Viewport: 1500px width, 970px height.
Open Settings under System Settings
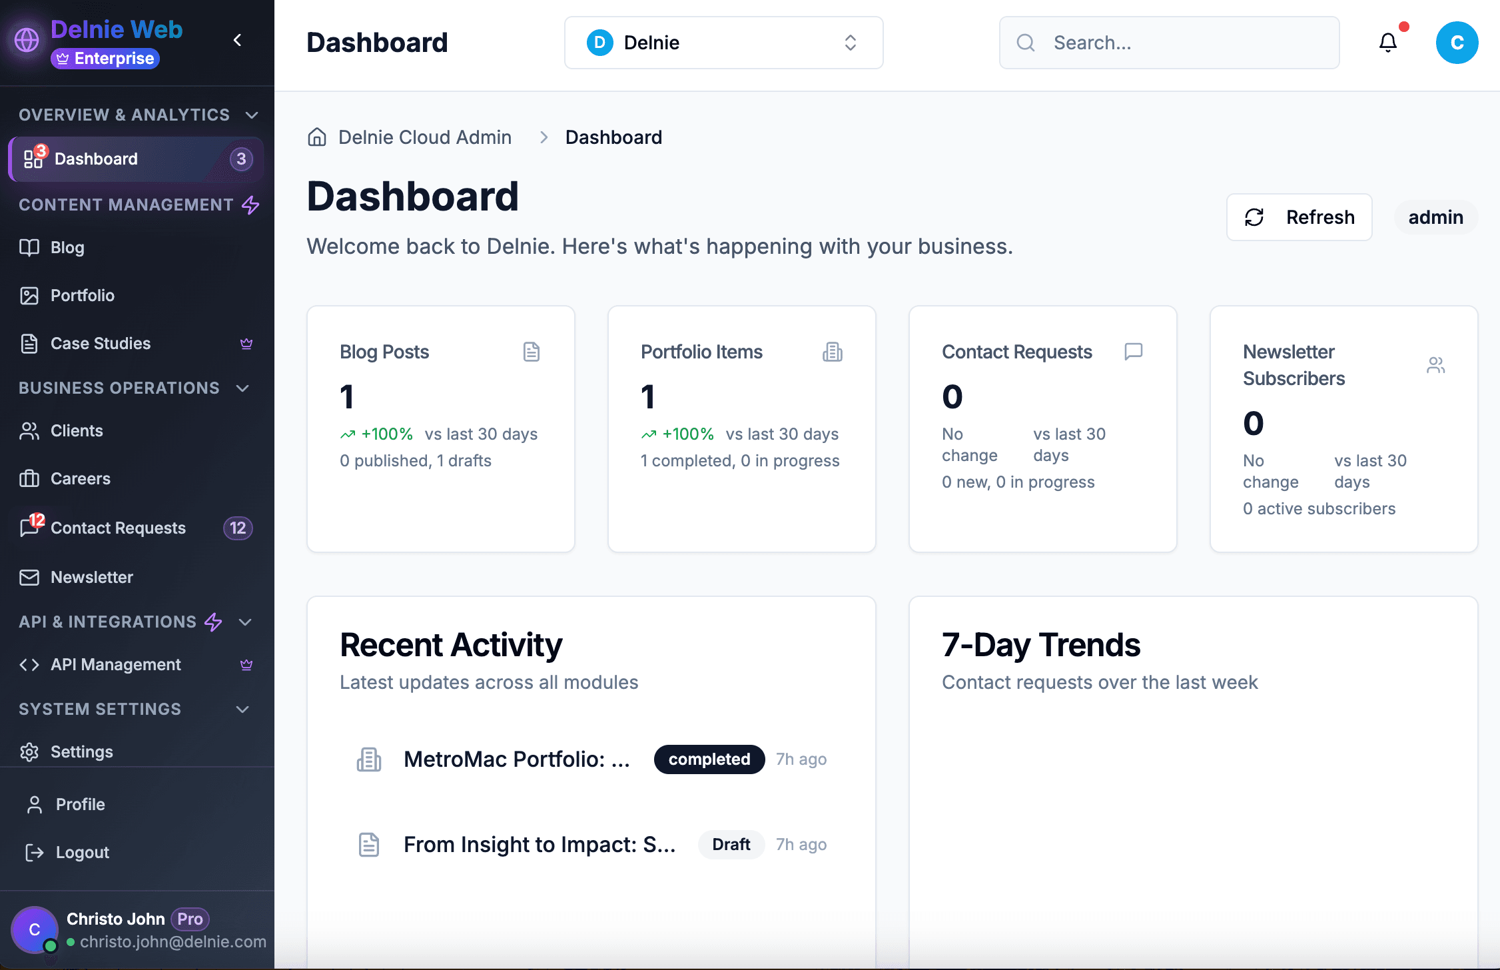point(81,751)
